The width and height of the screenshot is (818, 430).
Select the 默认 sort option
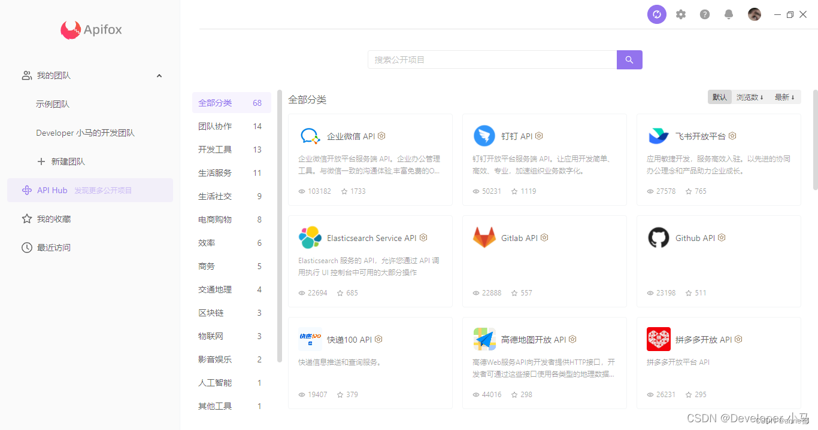click(720, 97)
